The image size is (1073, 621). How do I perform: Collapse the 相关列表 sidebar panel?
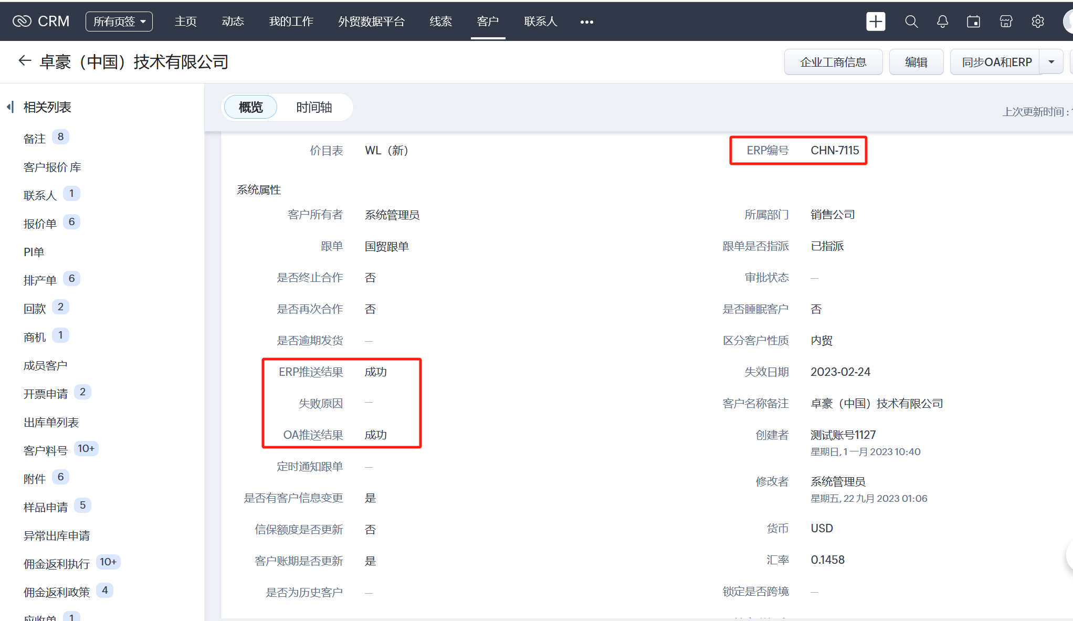point(10,107)
